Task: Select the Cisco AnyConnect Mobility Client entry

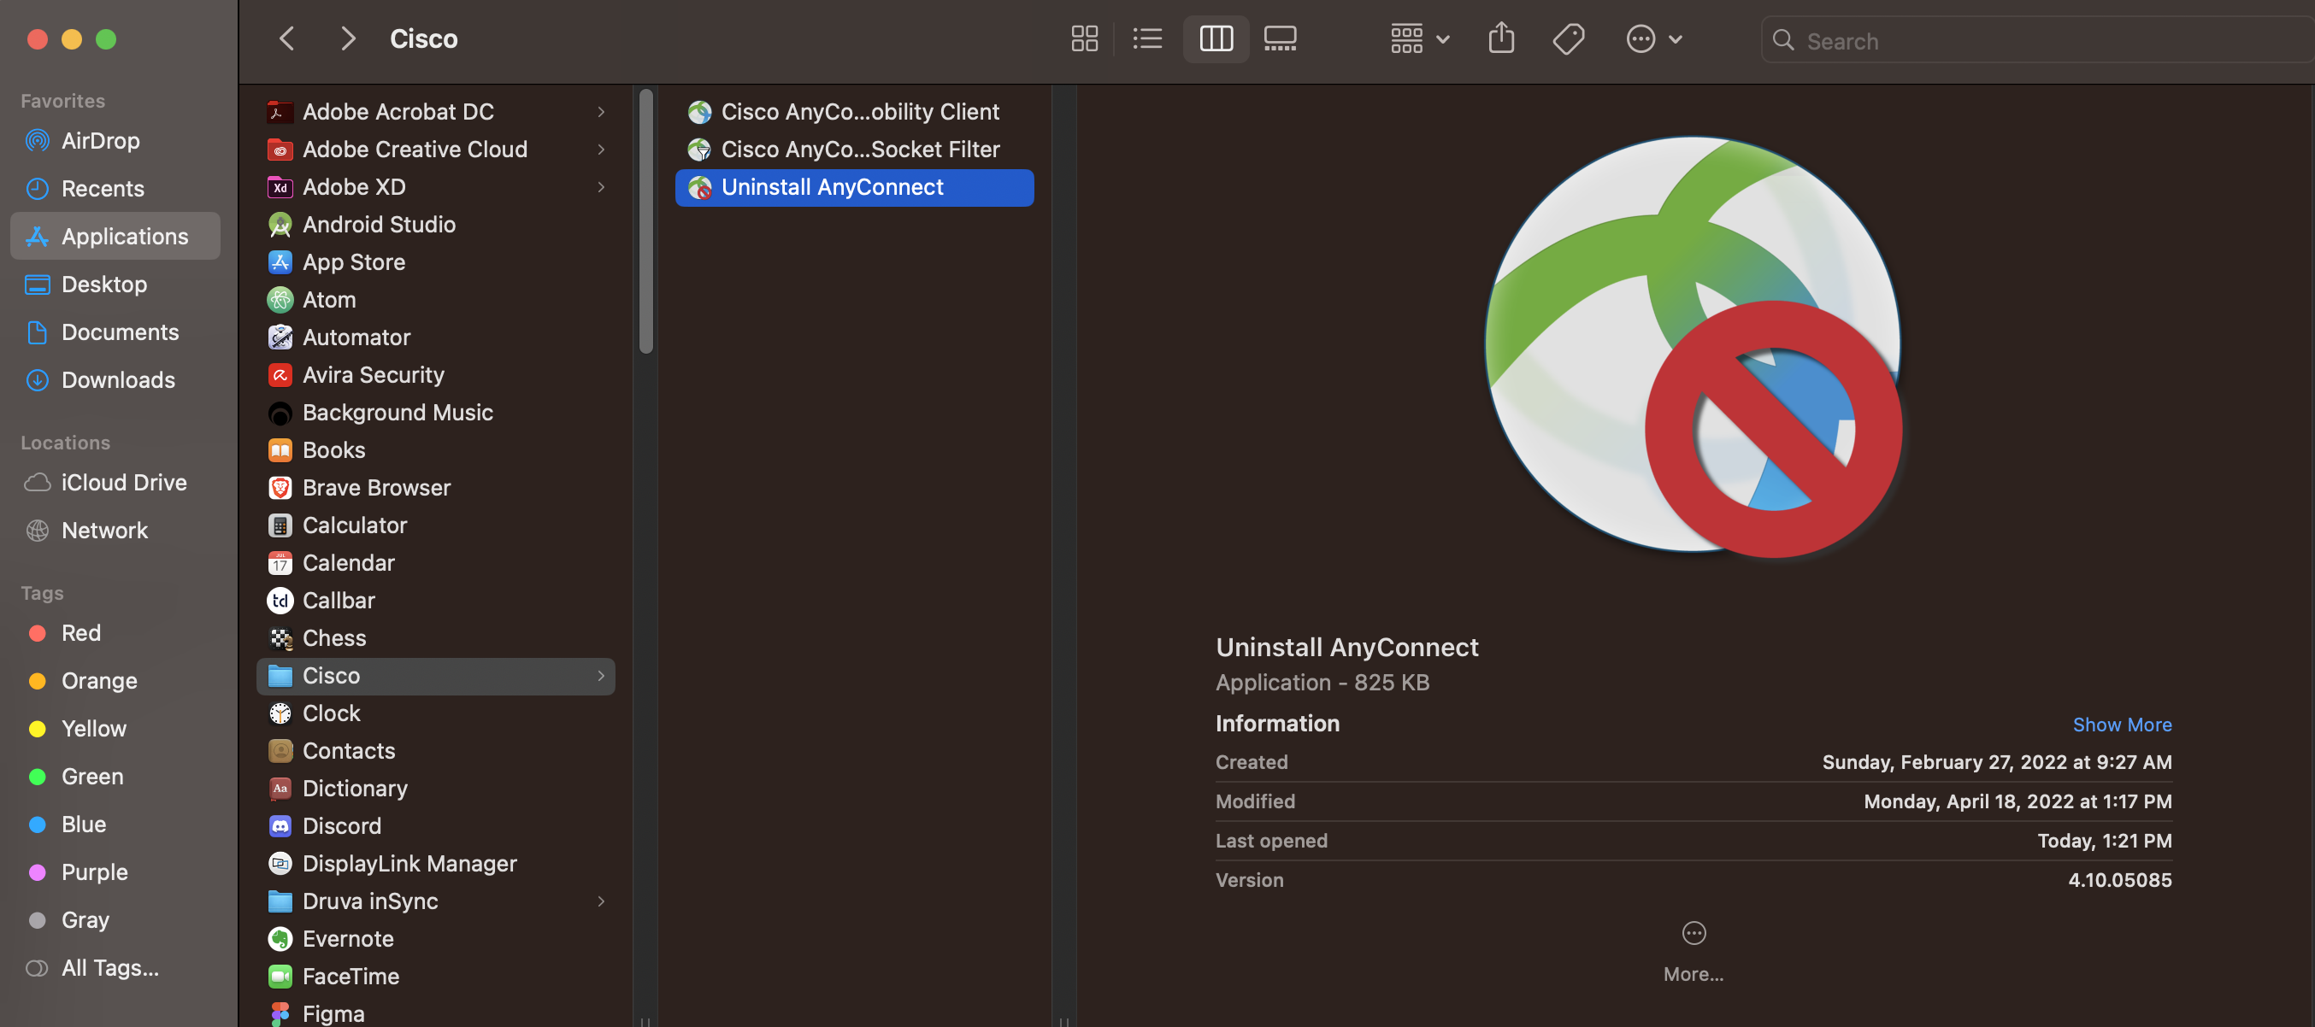Action: tap(859, 111)
